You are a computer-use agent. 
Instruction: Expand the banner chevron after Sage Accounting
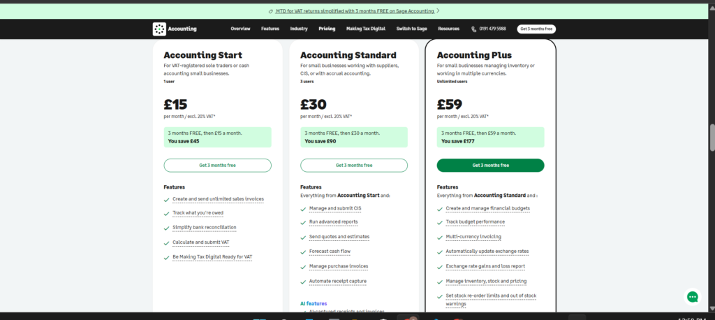(x=438, y=10)
